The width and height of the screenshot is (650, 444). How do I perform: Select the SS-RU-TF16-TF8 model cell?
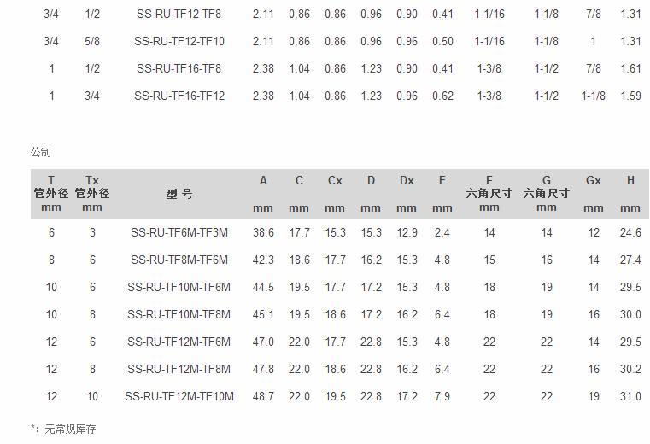pos(179,68)
